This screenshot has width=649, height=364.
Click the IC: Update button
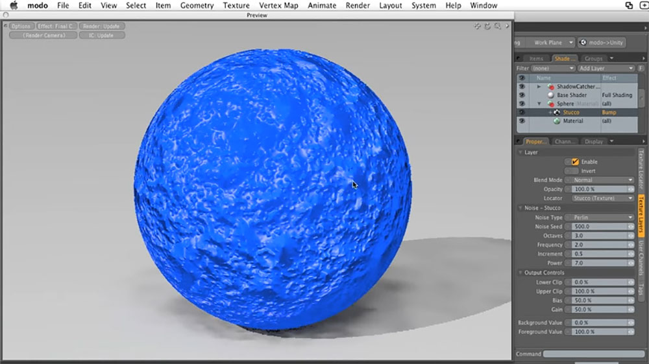(x=101, y=36)
